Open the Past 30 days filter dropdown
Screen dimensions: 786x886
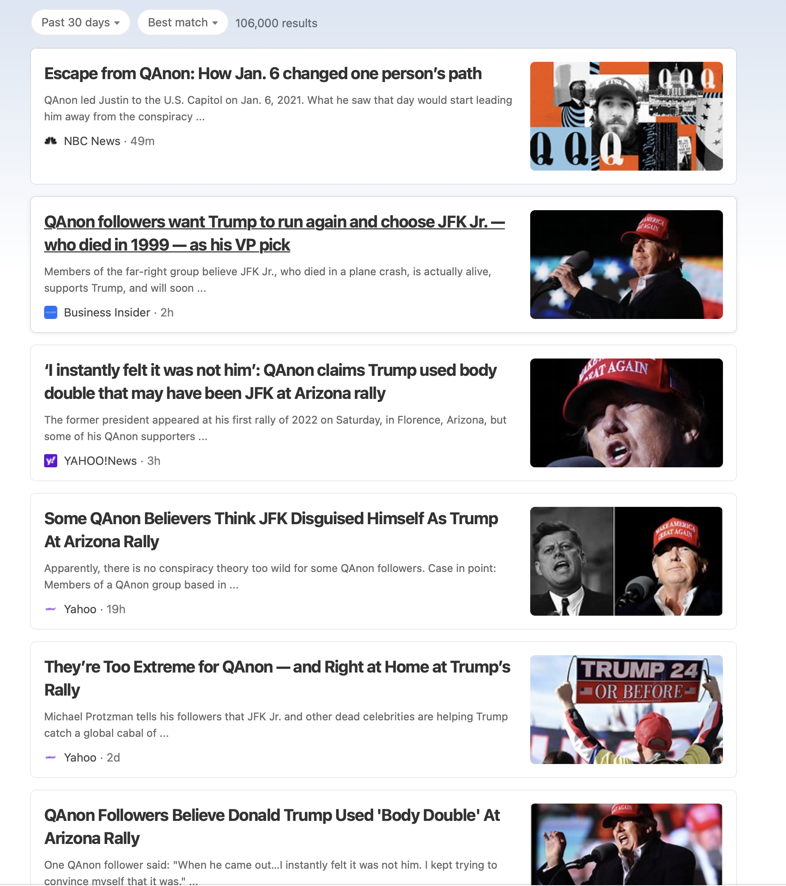point(81,23)
